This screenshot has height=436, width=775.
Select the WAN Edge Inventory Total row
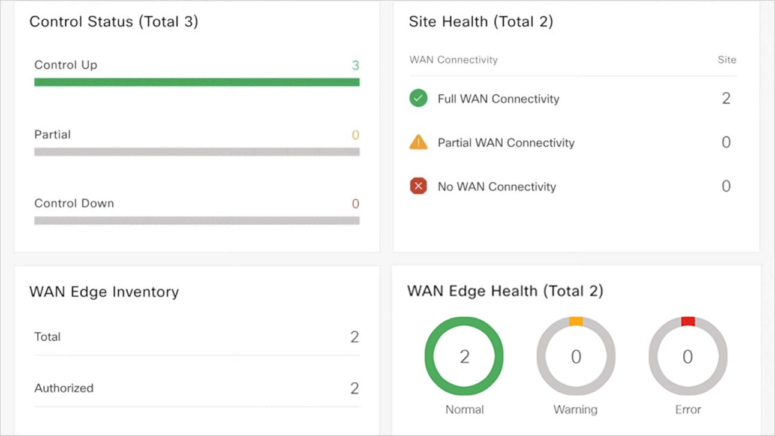pyautogui.click(x=197, y=337)
